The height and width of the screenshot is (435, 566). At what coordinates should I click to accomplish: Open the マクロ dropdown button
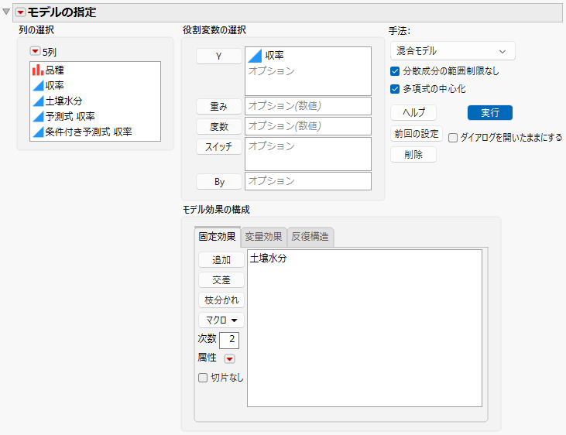[x=221, y=320]
